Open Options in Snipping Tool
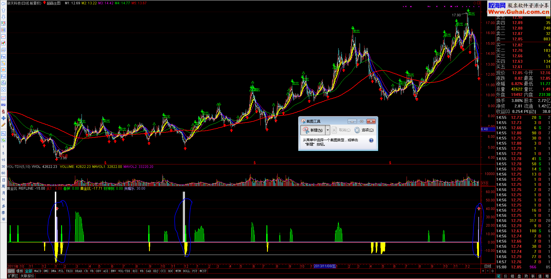551x279 pixels. point(364,130)
